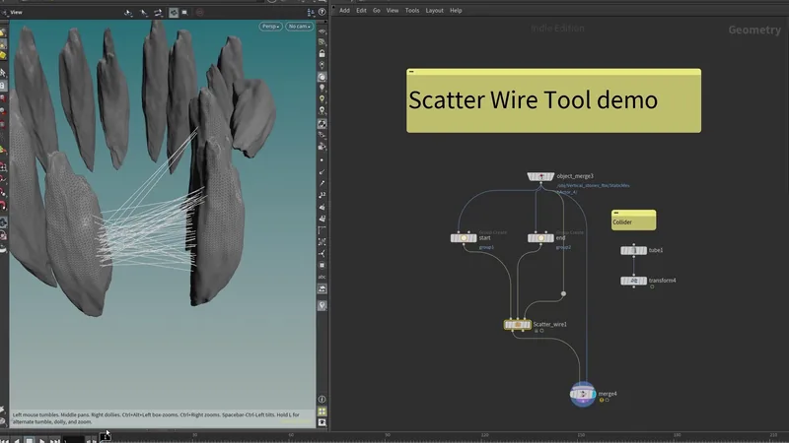Click the flipbook render icon in right toolbar
Screen dimensions: 789x443
[x=323, y=288]
